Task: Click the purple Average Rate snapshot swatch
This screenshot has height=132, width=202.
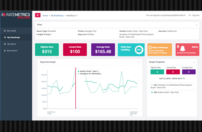Action: [189, 72]
